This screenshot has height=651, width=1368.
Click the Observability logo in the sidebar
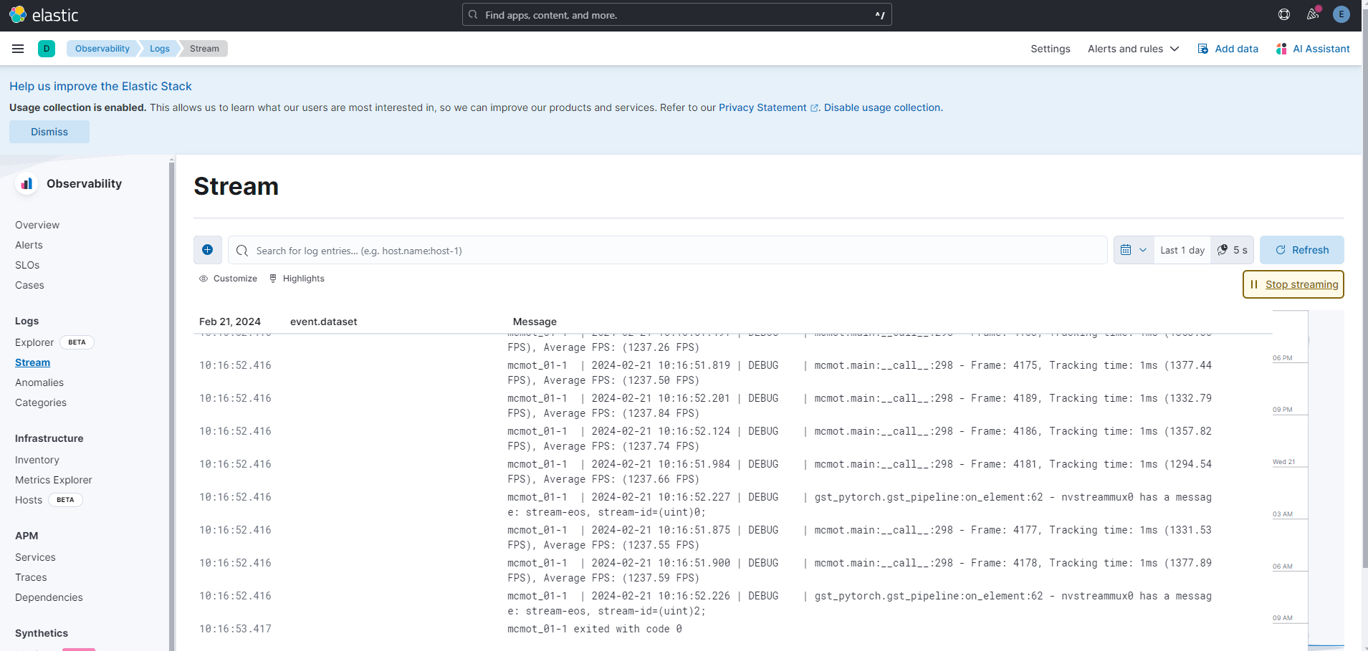(27, 184)
